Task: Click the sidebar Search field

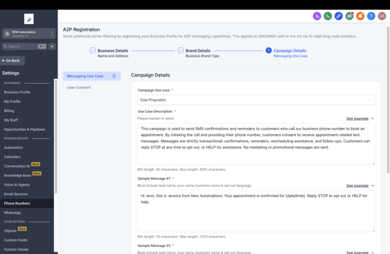Action: coord(24,46)
